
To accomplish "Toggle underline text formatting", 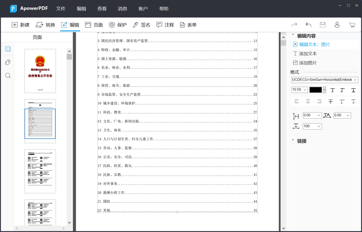I will coord(353,90).
